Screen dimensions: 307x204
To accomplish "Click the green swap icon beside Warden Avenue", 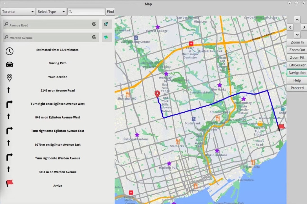I will click(x=106, y=37).
